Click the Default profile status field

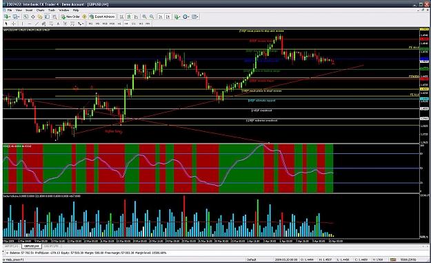[252, 260]
